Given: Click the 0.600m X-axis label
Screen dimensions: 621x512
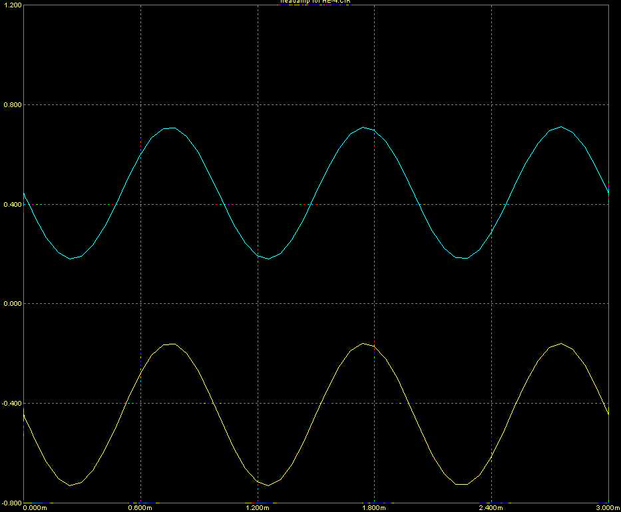Looking at the screenshot, I should click(140, 507).
